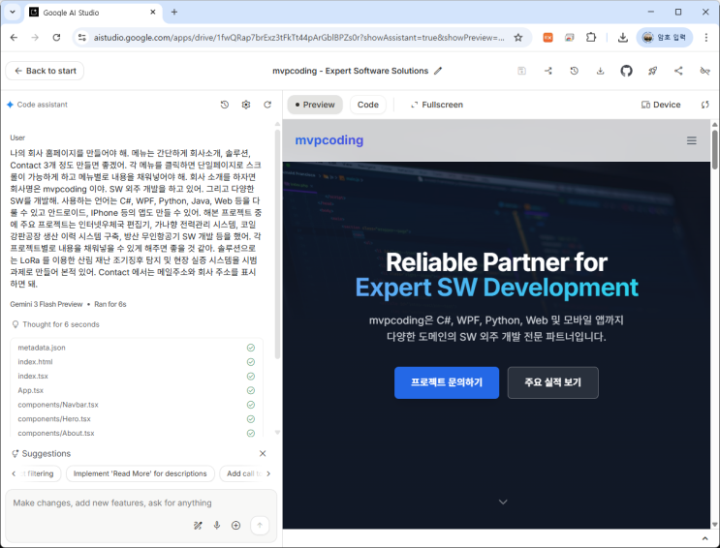Toggle the Device preview option
This screenshot has height=548, width=720.
pyautogui.click(x=661, y=105)
